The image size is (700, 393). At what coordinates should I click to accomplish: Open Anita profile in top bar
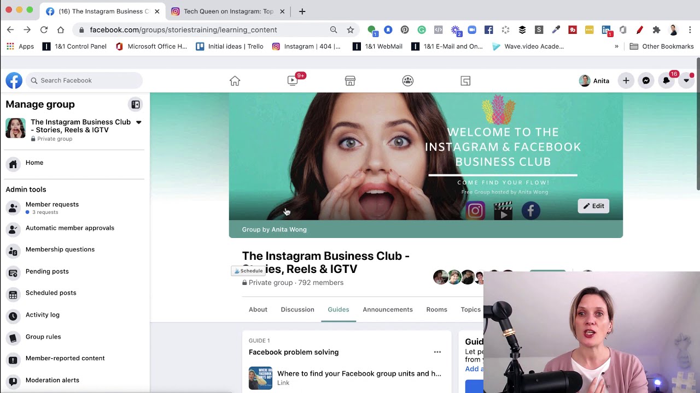[594, 81]
